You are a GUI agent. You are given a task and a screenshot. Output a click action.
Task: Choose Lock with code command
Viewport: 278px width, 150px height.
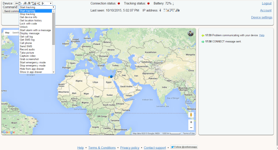click(35, 24)
